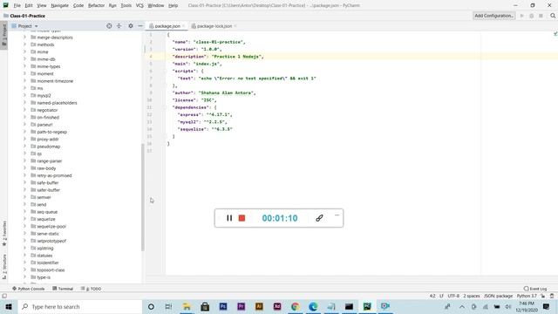
Task: Open Python Console tool window
Action: (28, 289)
